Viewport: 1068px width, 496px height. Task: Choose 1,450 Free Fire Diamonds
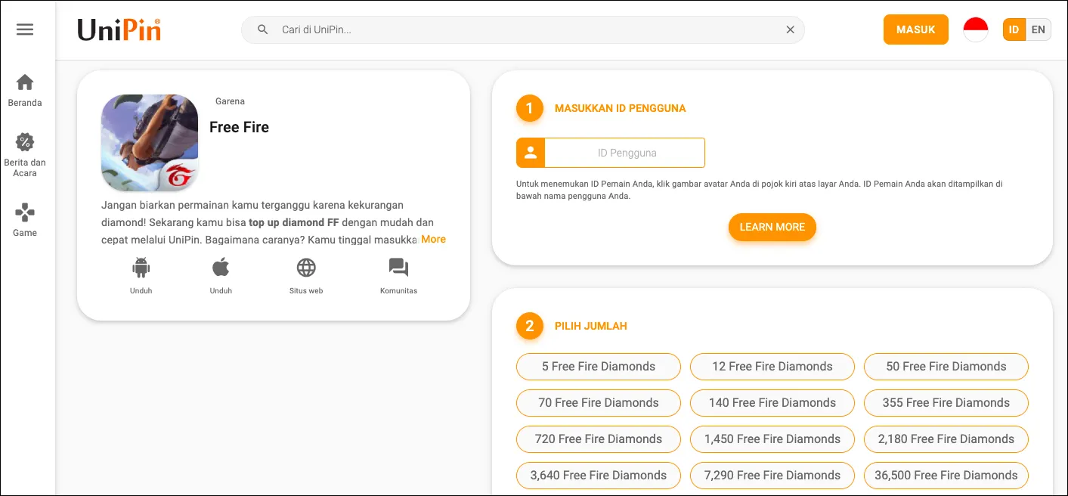click(772, 439)
